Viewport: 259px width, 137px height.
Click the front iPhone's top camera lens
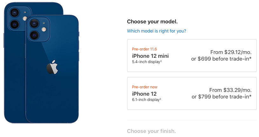(x=34, y=23)
